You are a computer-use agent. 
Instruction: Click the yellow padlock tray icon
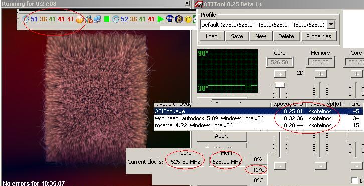[188, 19]
